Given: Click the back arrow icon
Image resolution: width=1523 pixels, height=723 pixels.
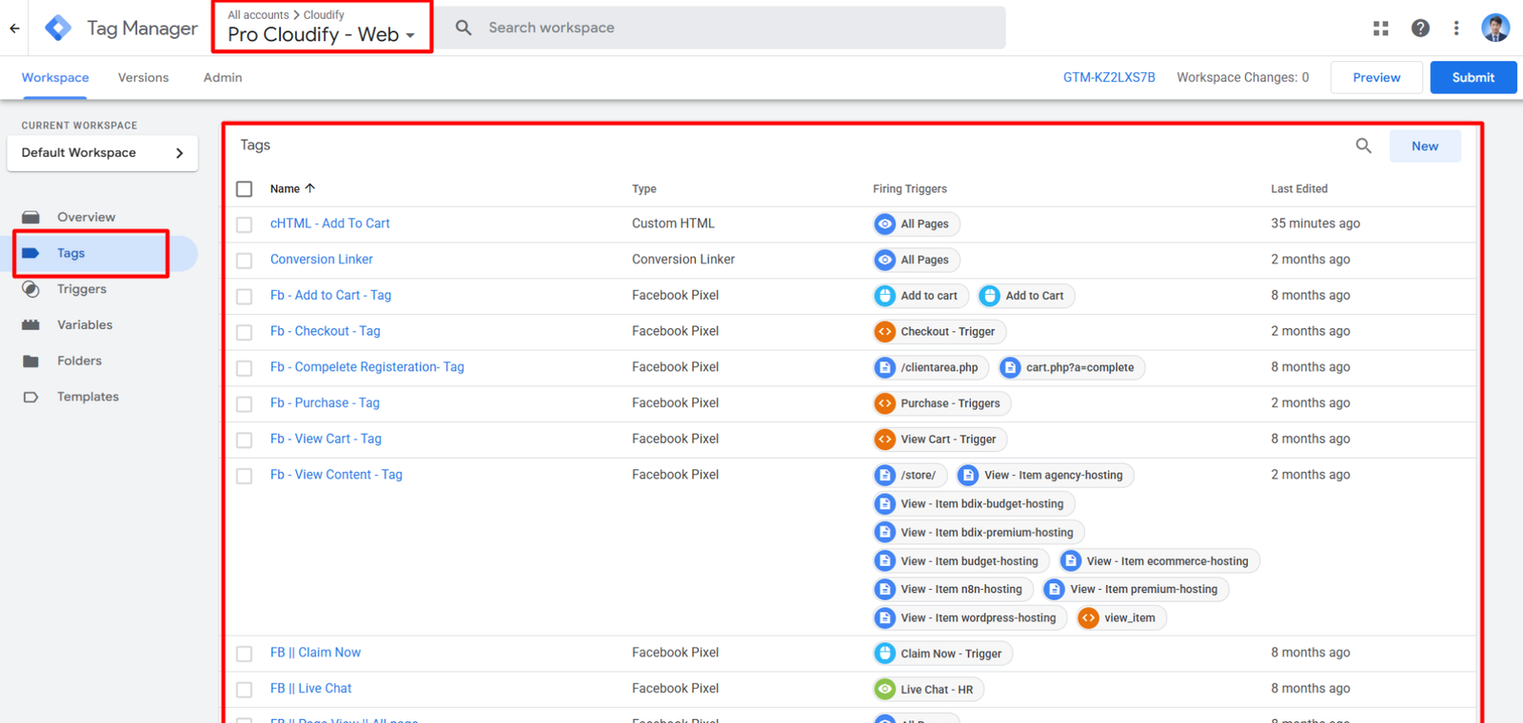Looking at the screenshot, I should pyautogui.click(x=14, y=29).
